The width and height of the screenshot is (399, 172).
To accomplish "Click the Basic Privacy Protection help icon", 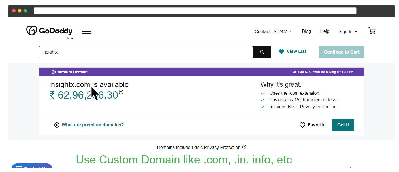I will [244, 147].
